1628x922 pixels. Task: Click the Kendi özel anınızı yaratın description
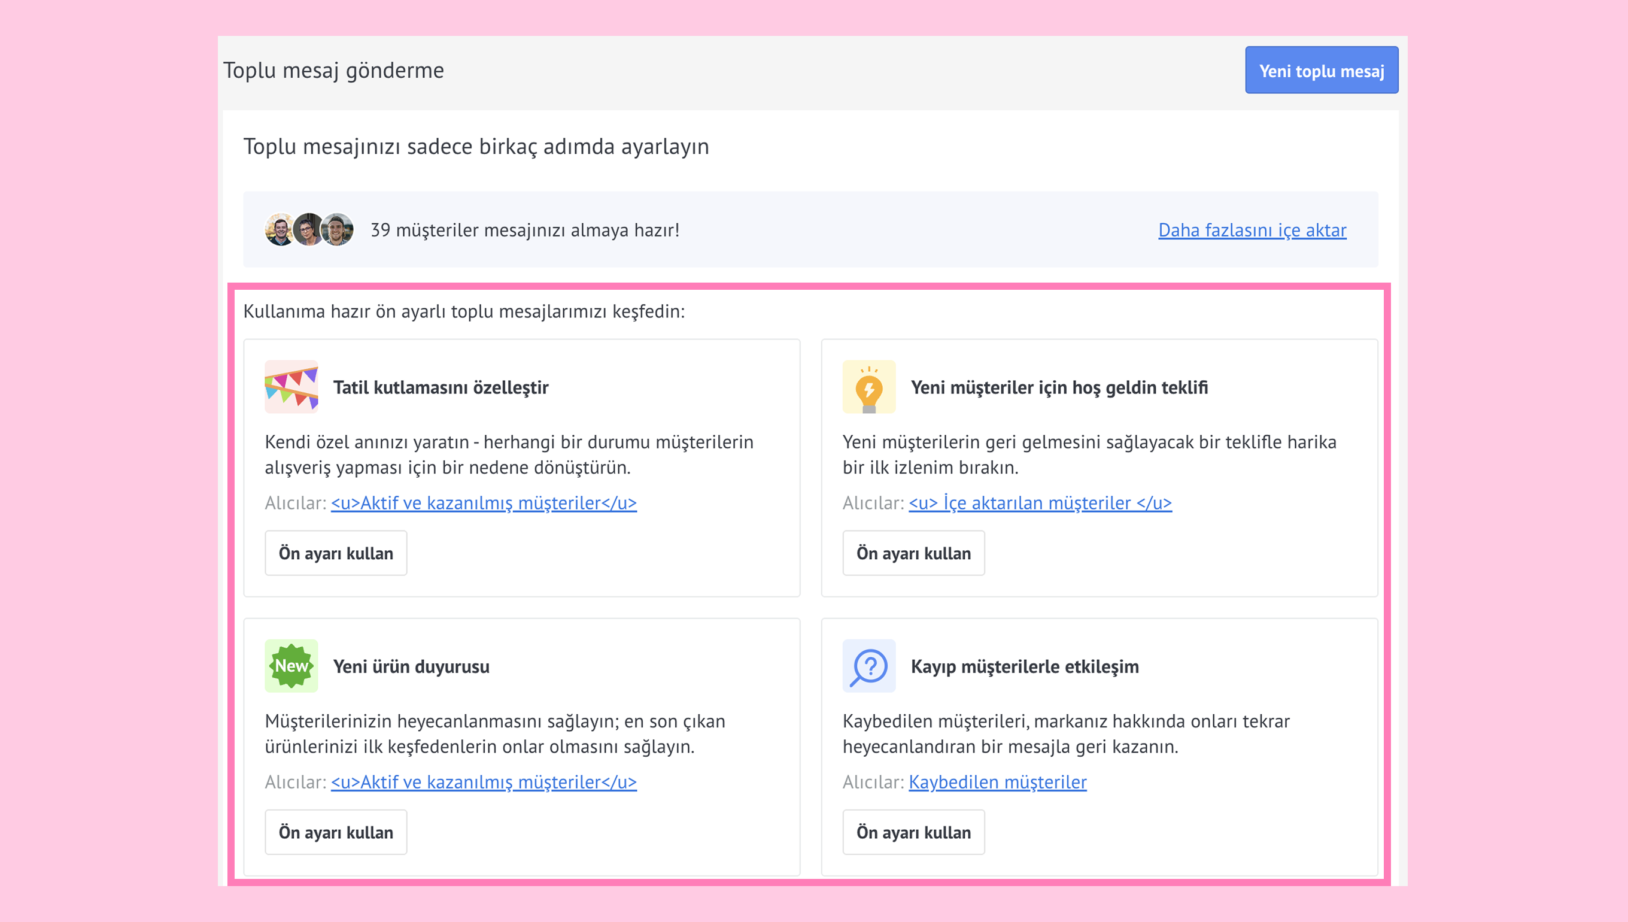(x=509, y=454)
